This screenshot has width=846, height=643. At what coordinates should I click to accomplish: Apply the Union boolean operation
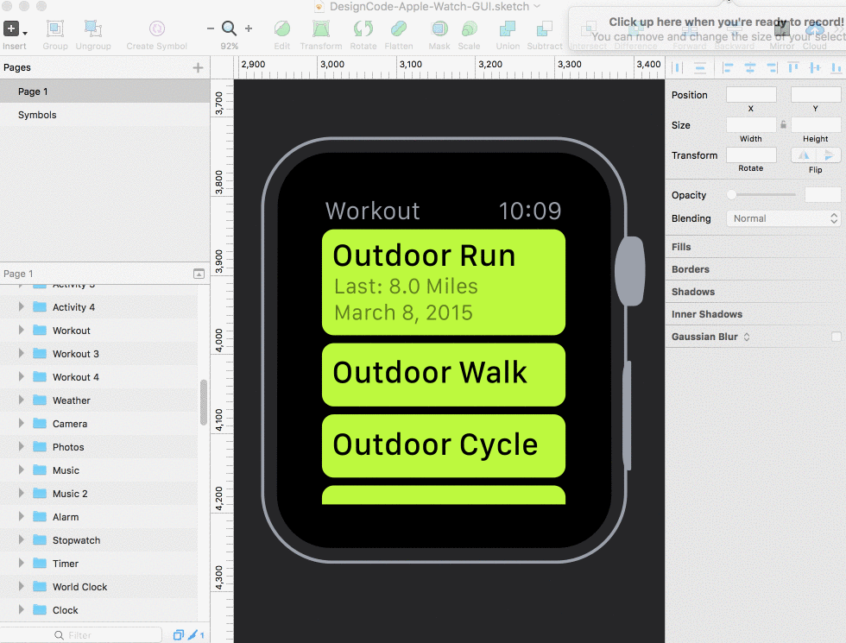(x=507, y=29)
